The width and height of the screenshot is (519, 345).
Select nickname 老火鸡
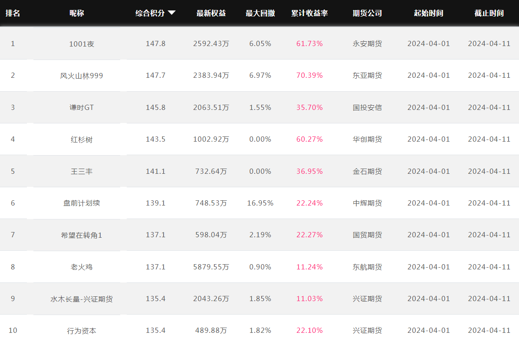[x=82, y=267]
